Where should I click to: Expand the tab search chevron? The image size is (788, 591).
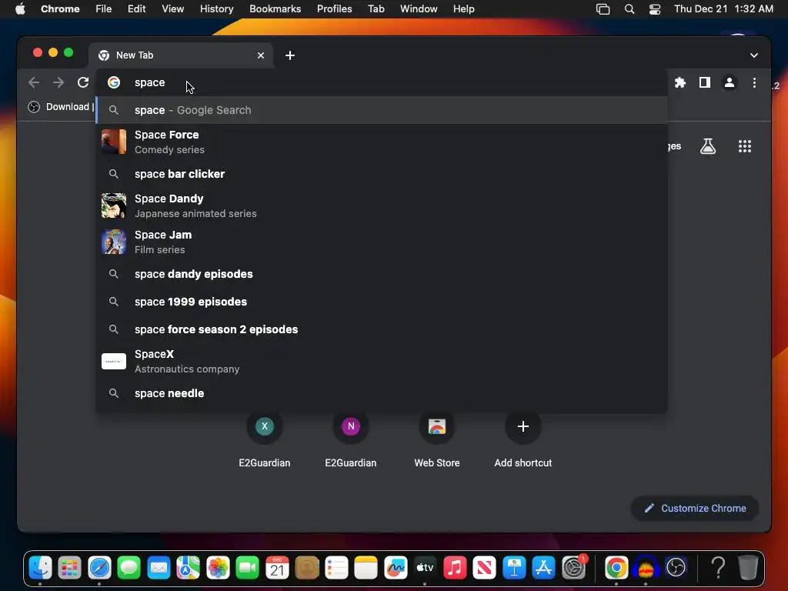754,55
